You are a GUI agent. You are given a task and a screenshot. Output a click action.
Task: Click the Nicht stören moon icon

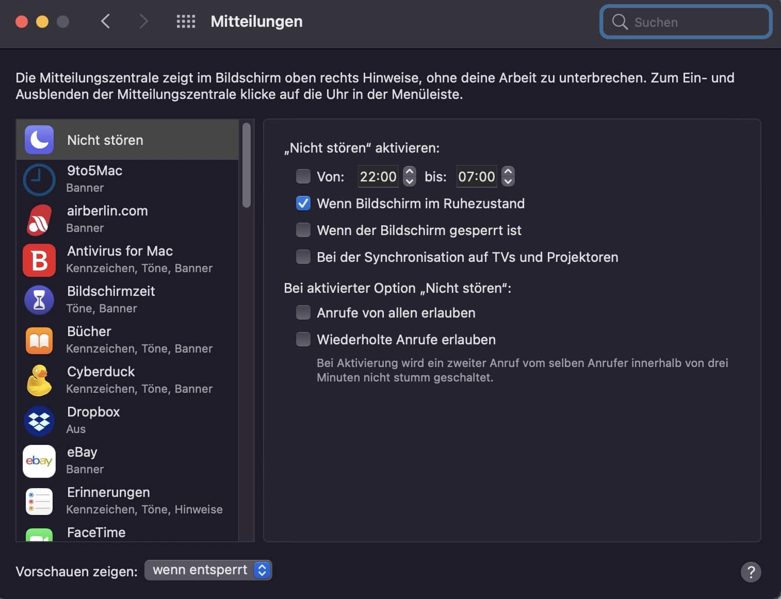39,140
